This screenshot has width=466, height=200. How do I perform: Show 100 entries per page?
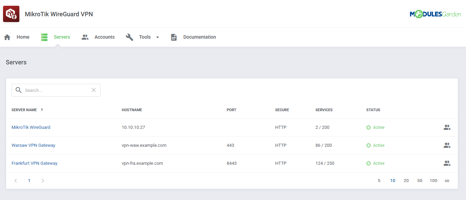pos(433,181)
